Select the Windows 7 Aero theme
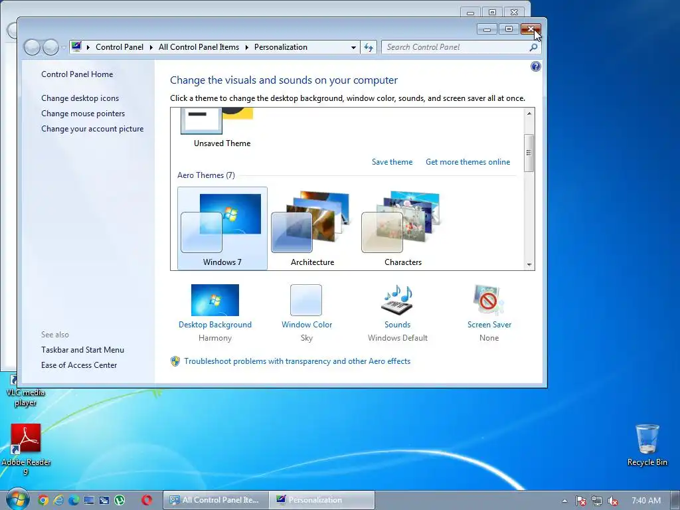680x510 pixels. [x=222, y=228]
